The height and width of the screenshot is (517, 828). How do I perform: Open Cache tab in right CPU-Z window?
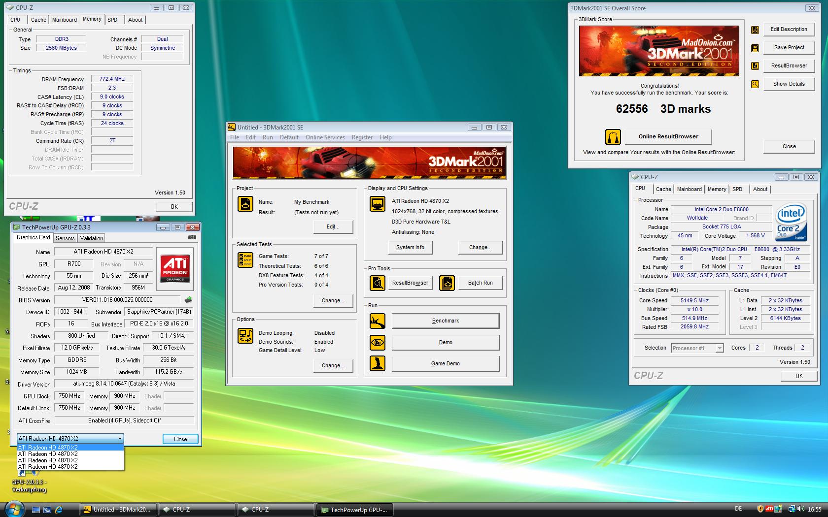tap(663, 189)
